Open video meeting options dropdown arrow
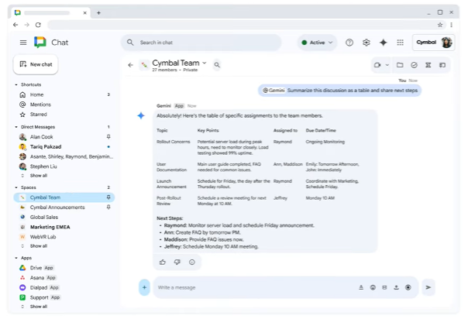Image resolution: width=468 pixels, height=319 pixels. point(387,65)
